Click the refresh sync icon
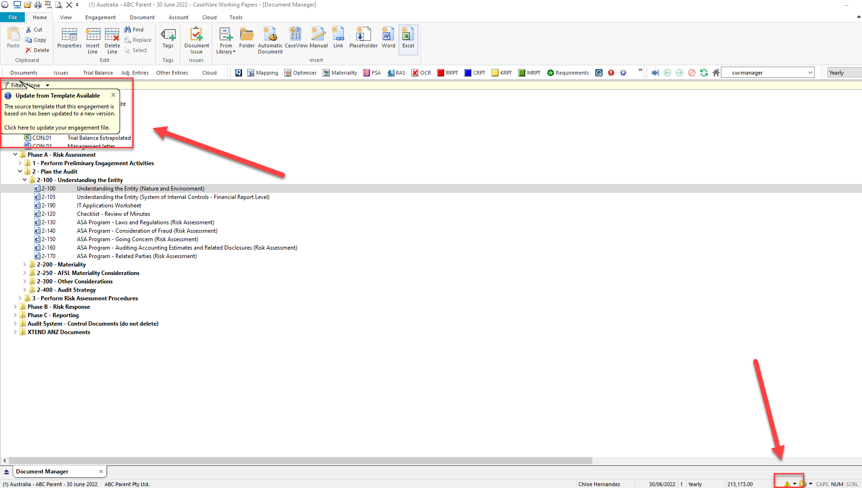 tap(704, 73)
